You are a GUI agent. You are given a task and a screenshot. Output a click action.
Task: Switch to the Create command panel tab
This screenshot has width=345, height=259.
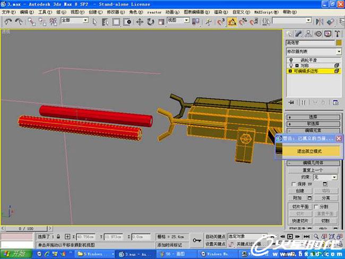289,34
